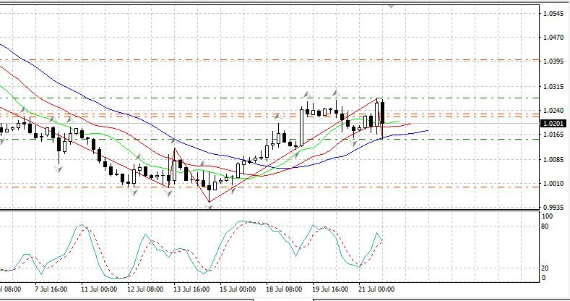Image resolution: width=570 pixels, height=301 pixels.
Task: Click the lowest red dash-dot horizontal line near 1.0010
Action: coord(289,187)
